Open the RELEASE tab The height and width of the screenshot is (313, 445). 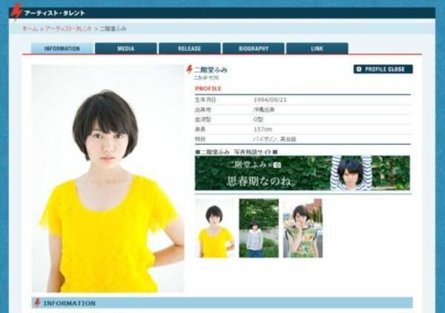(x=190, y=48)
